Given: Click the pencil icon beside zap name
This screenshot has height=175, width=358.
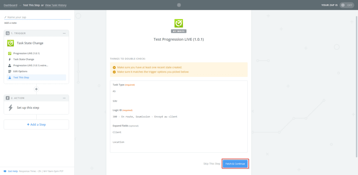Looking at the screenshot, I should tap(5, 17).
